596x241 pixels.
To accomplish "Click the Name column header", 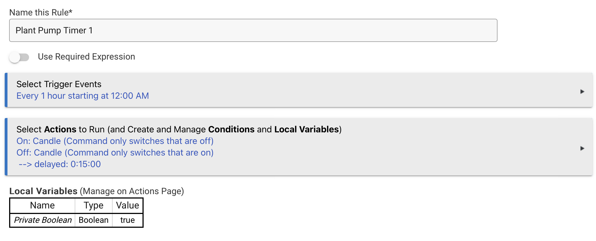I will tap(42, 205).
